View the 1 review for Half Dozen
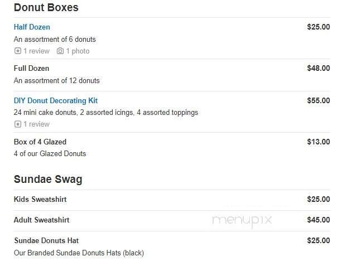342x266 pixels. [x=36, y=51]
